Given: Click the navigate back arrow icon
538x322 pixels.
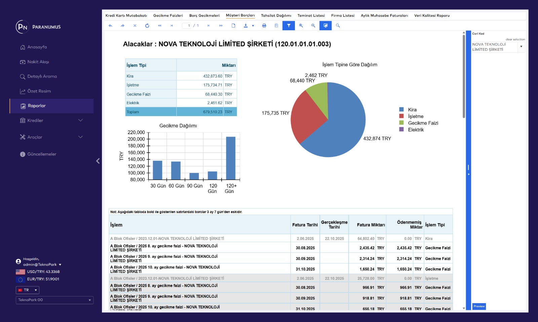Looking at the screenshot, I should coord(110,26).
